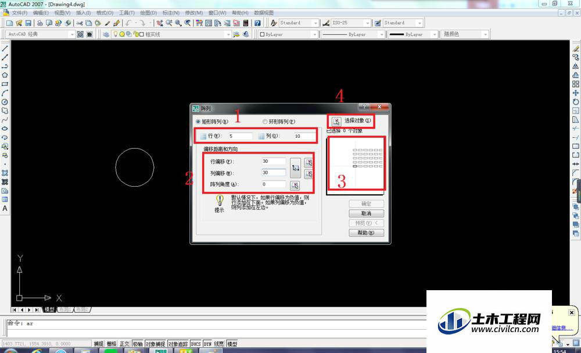Open the 随颜色 plot style dropdown
Image resolution: width=581 pixels, height=353 pixels.
485,34
